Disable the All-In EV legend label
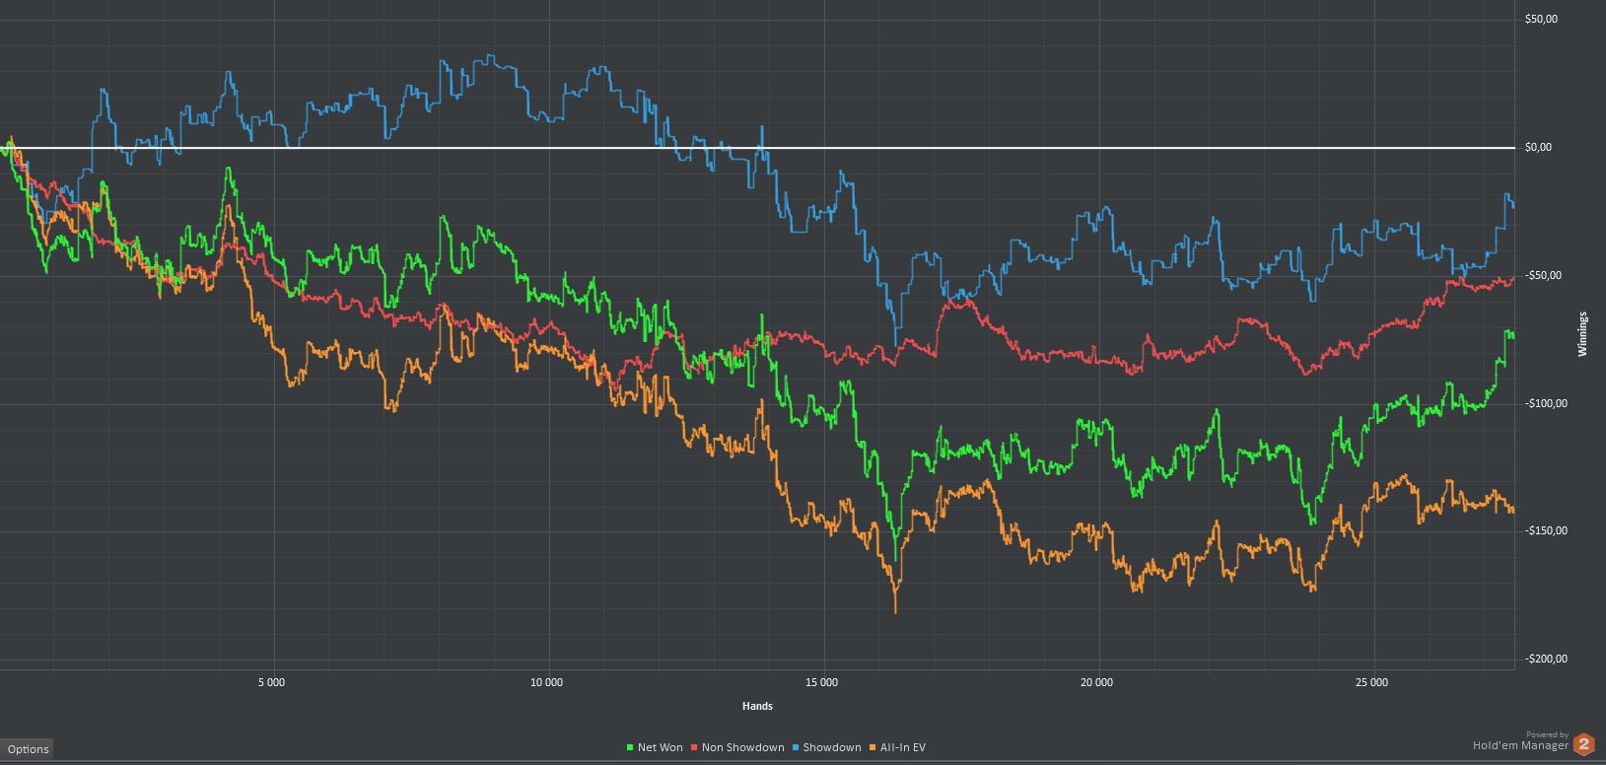 pos(902,747)
